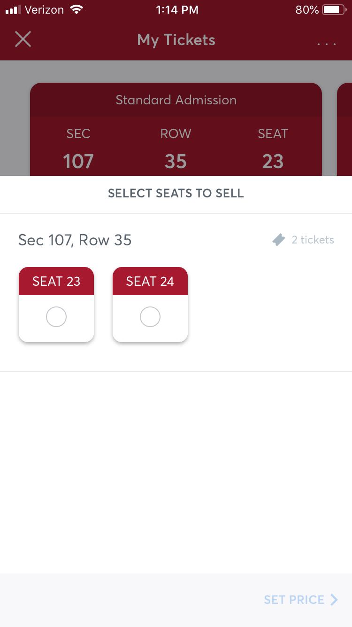
Task: Tap the red SEAT 23 header
Action: pos(56,282)
